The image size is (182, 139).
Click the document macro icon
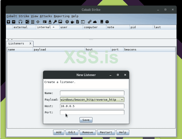[78, 22]
